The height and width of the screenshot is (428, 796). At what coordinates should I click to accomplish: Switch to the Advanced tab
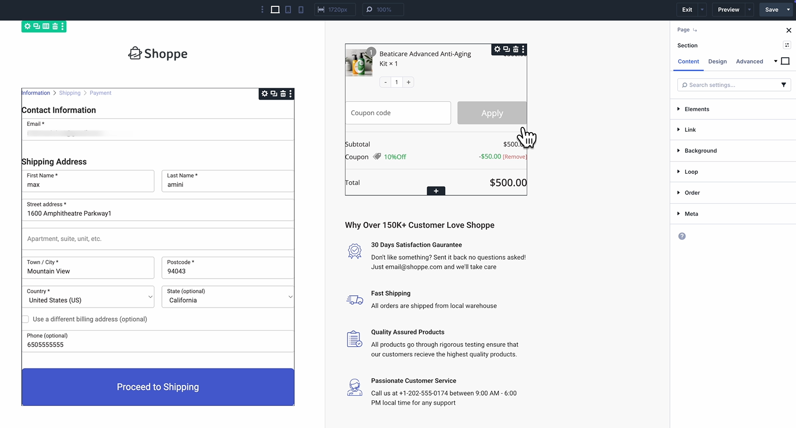coord(749,61)
